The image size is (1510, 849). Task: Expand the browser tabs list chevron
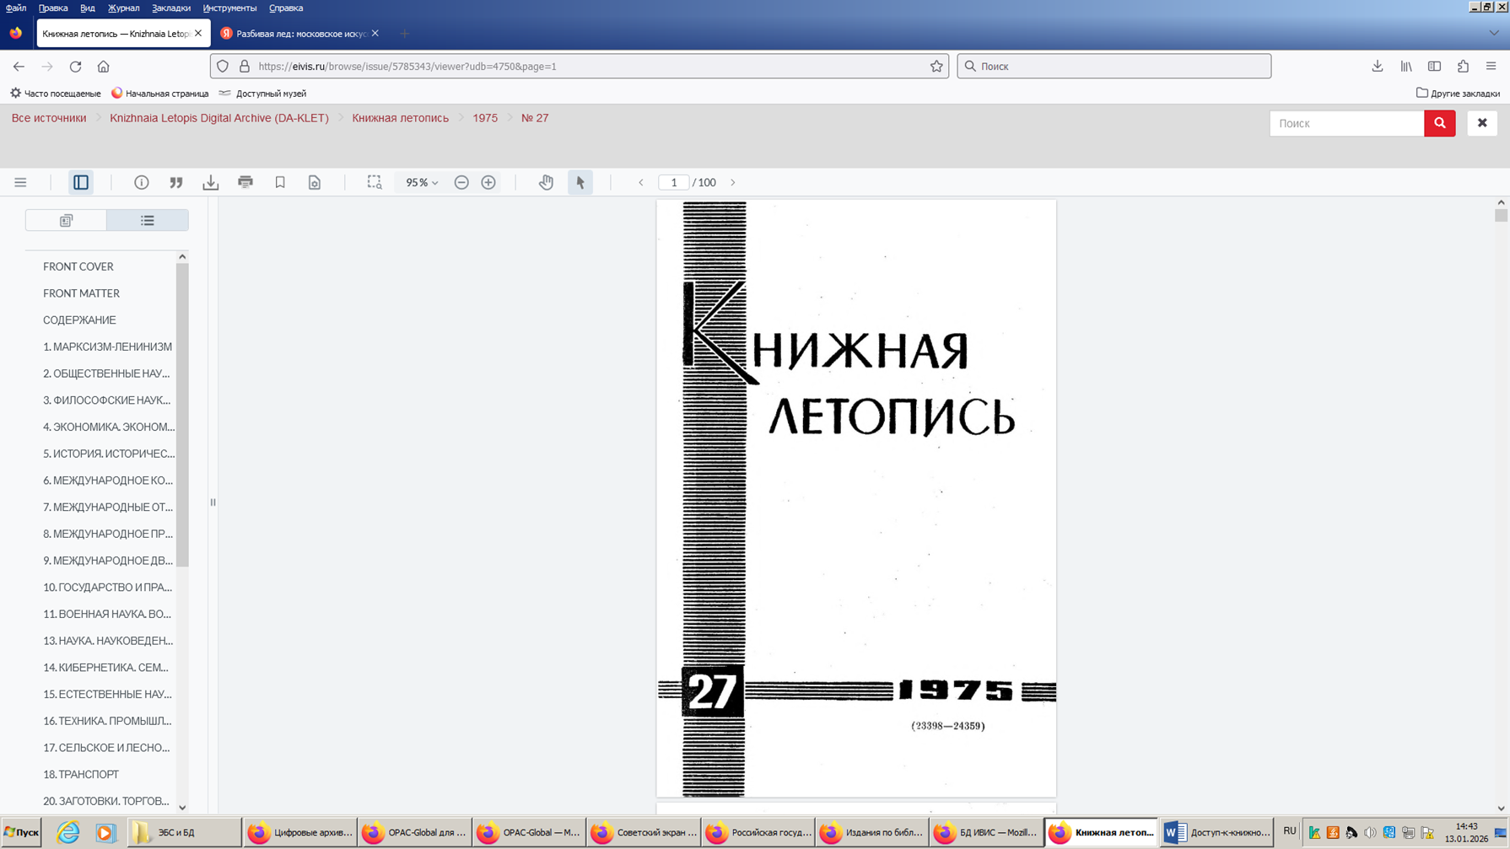pyautogui.click(x=1493, y=33)
